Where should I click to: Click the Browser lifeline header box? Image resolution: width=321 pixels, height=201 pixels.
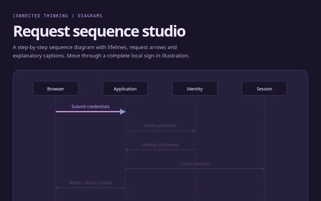(x=56, y=88)
